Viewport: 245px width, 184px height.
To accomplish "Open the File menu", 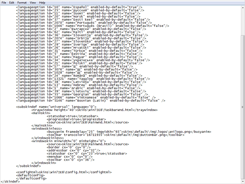I will (4, 2).
